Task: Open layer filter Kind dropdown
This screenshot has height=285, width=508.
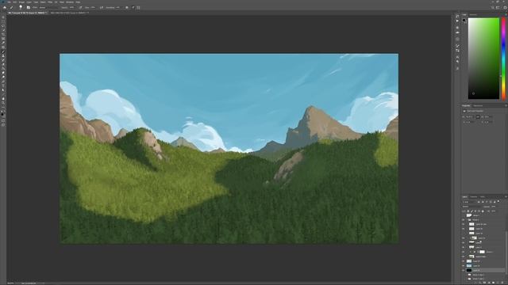Action: pyautogui.click(x=469, y=202)
